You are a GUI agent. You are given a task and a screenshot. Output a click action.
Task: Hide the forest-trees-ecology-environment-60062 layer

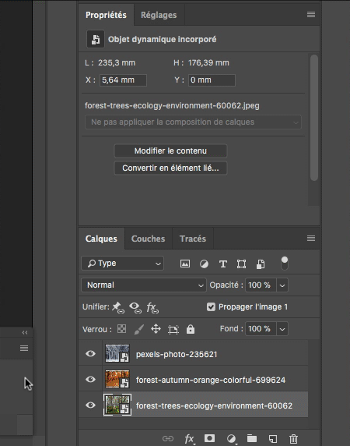click(x=90, y=405)
